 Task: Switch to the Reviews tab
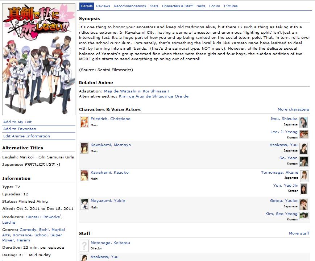click(103, 6)
